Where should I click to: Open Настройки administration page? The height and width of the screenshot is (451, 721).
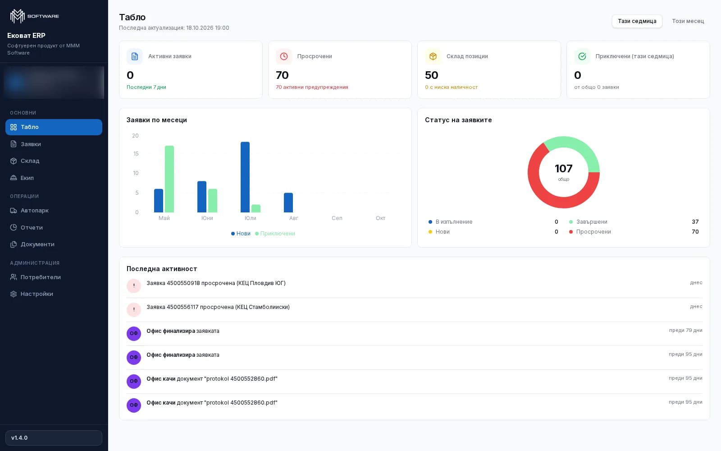pyautogui.click(x=54, y=294)
